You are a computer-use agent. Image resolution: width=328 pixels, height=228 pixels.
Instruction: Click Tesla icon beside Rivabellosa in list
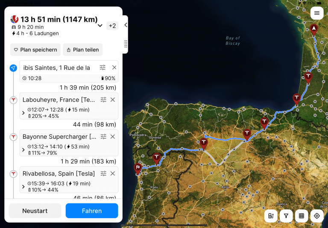click(x=13, y=174)
